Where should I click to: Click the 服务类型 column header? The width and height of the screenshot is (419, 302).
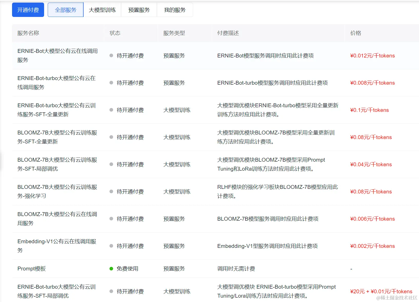coord(174,33)
